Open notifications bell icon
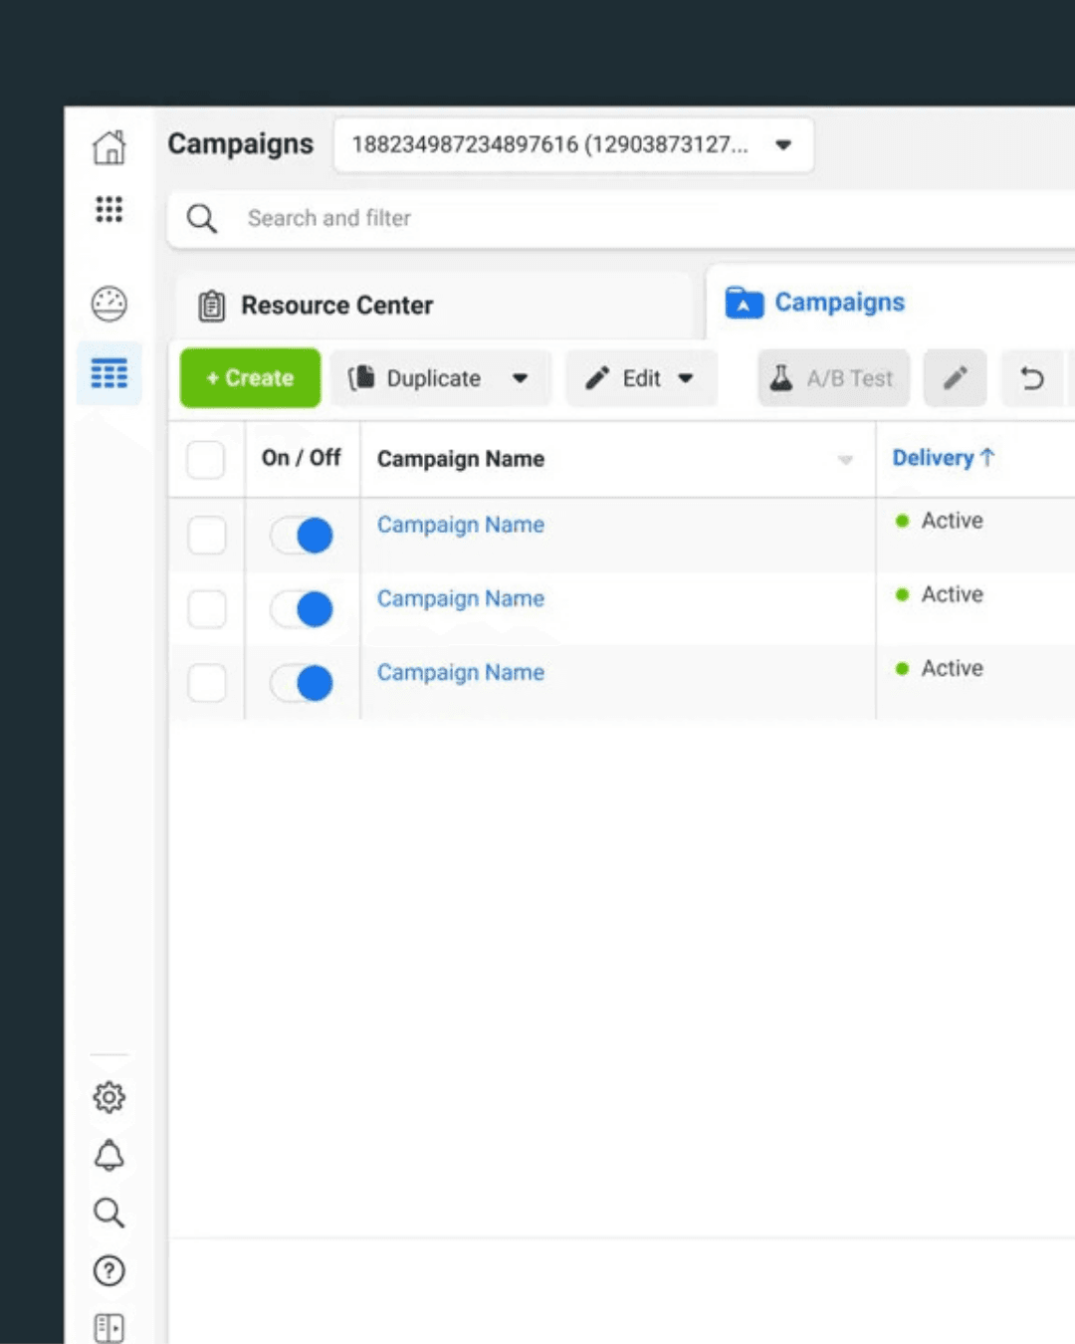The width and height of the screenshot is (1075, 1344). point(109,1155)
